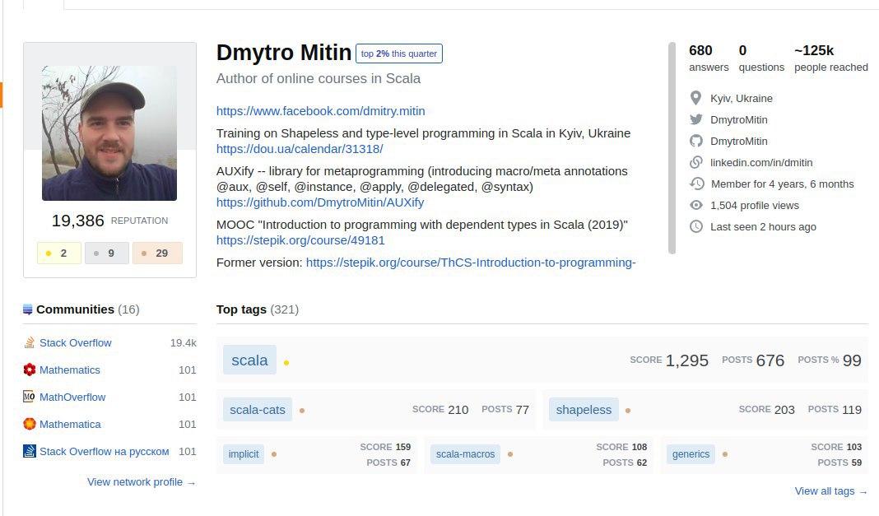This screenshot has height=516, width=879.
Task: Click the chain link icon beside linkedin
Action: (695, 162)
